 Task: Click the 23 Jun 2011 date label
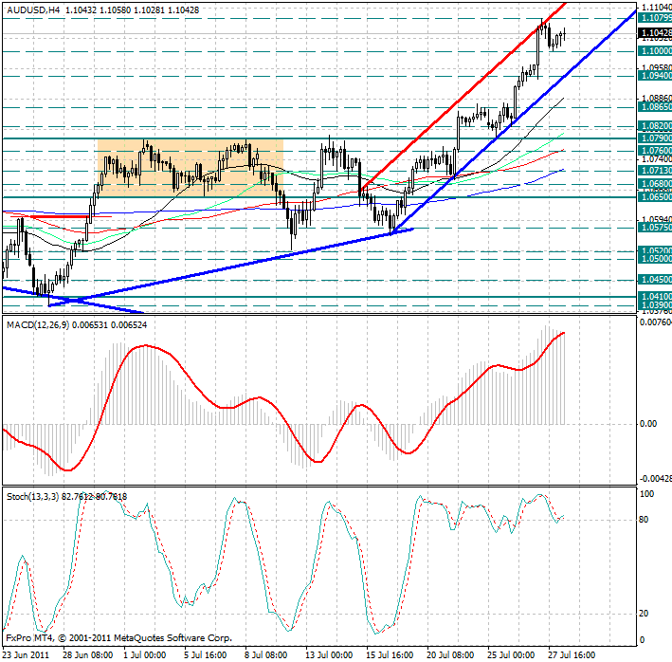(x=27, y=654)
